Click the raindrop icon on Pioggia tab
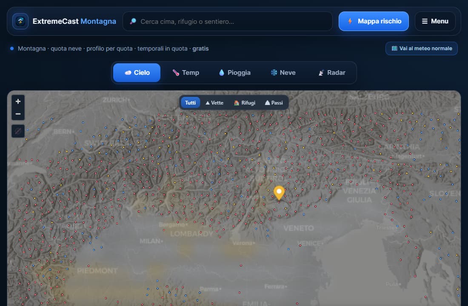 click(222, 73)
